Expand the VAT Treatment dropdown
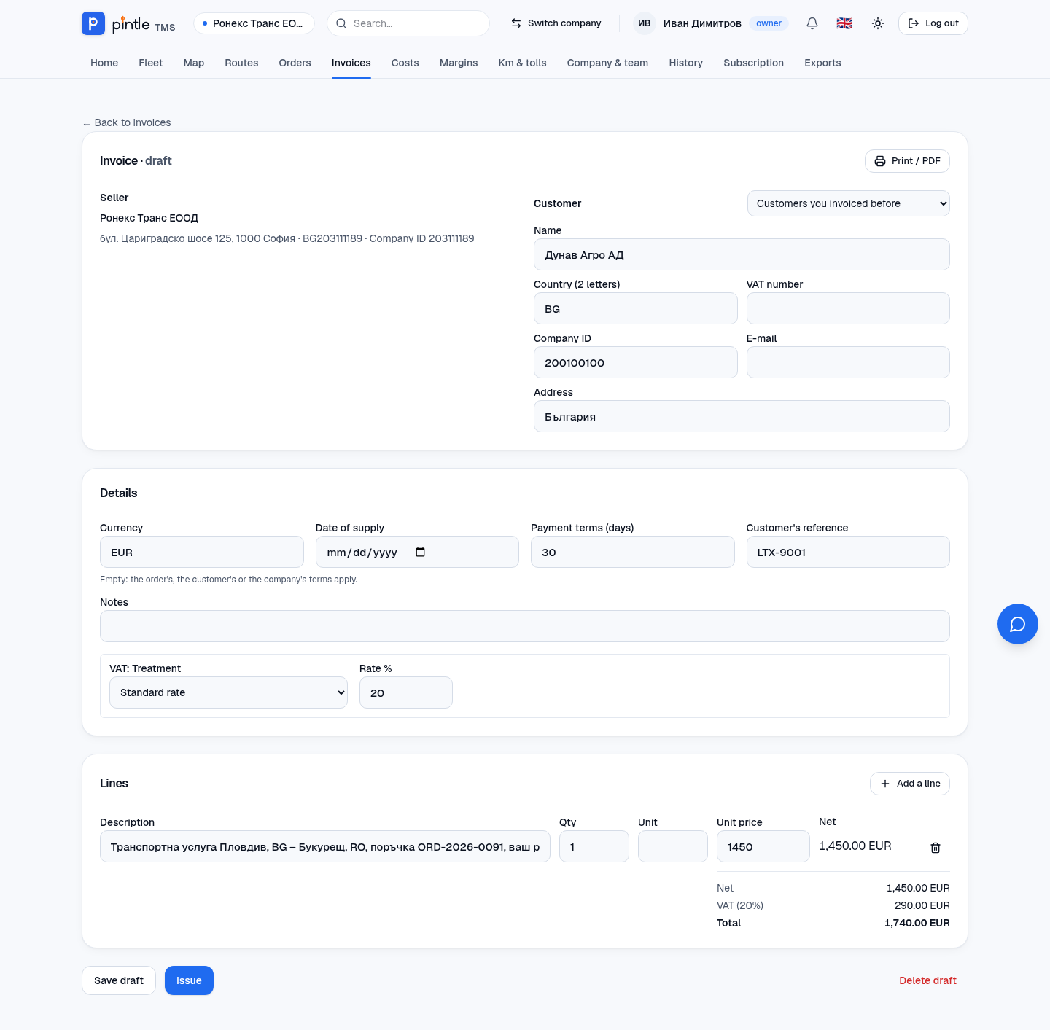The image size is (1050, 1030). point(228,692)
